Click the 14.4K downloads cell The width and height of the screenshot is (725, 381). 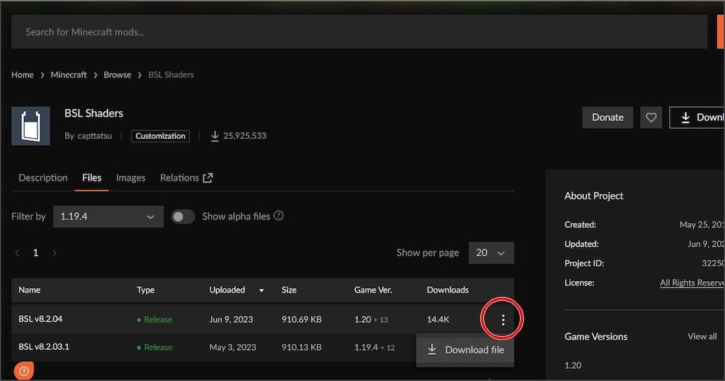(x=438, y=319)
